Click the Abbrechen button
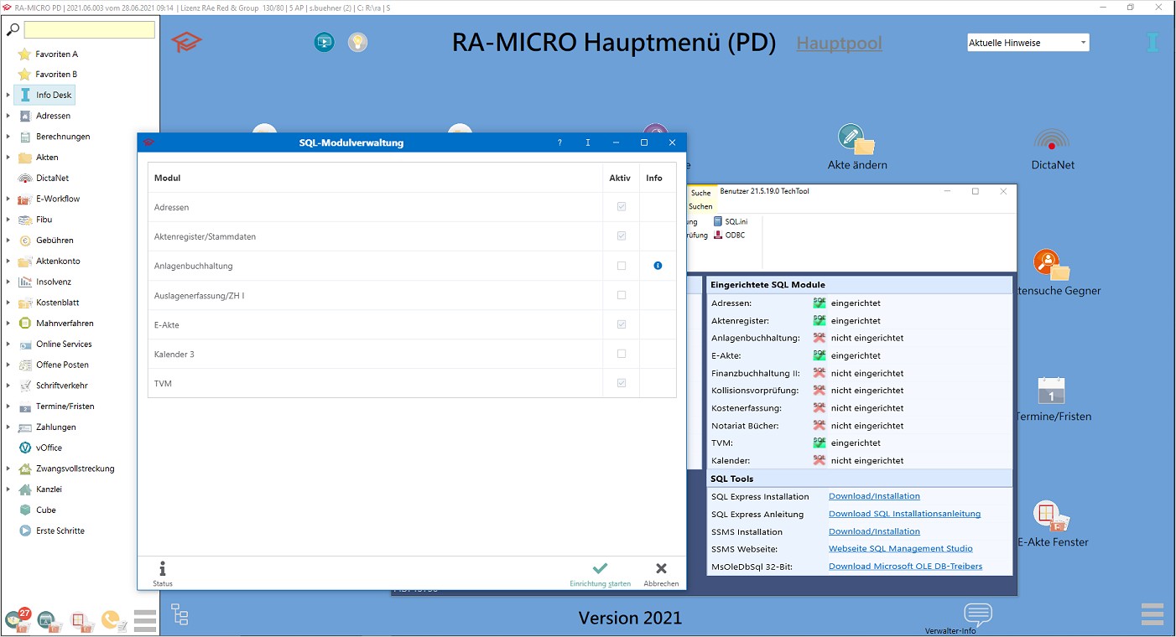Screen dimensions: 1176x637 coord(661,573)
